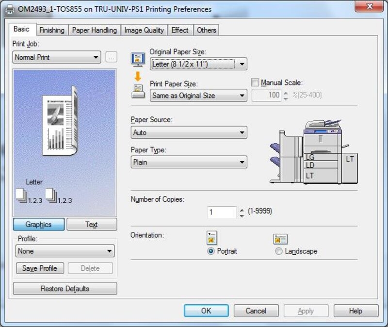Viewport: 388px width, 327px height.
Task: Open the Print Paper Size dropdown
Action: point(198,96)
